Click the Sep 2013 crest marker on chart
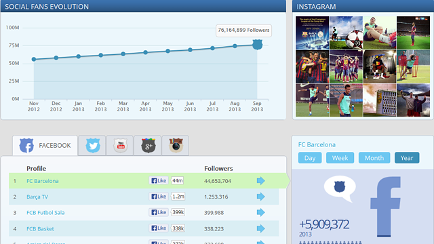 [258, 44]
